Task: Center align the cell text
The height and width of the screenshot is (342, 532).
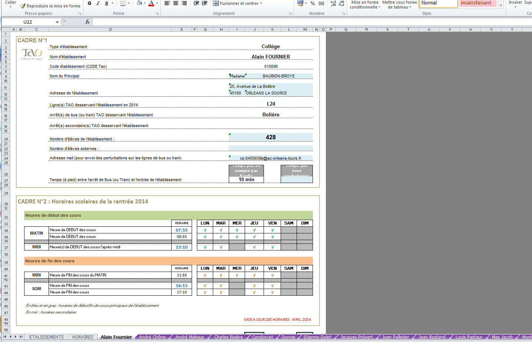Action: 176,3
